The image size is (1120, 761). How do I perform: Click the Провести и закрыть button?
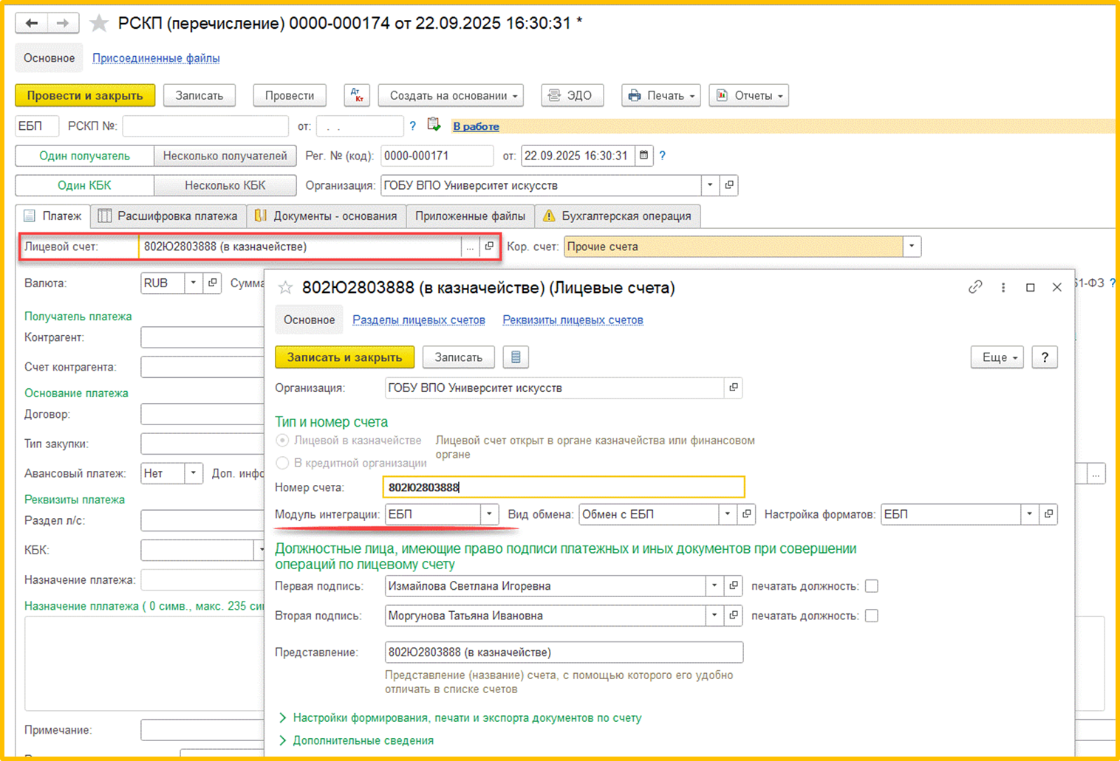click(85, 95)
